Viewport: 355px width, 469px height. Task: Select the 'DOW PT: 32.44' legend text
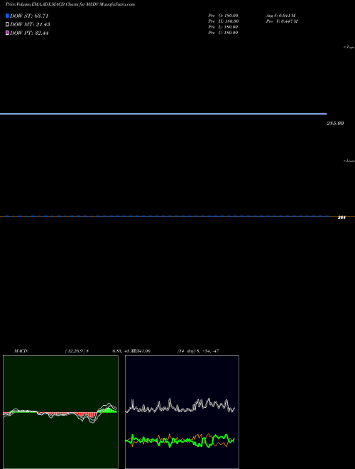29,33
